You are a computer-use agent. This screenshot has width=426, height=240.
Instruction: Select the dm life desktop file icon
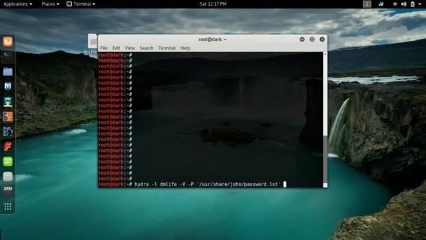coord(92,43)
